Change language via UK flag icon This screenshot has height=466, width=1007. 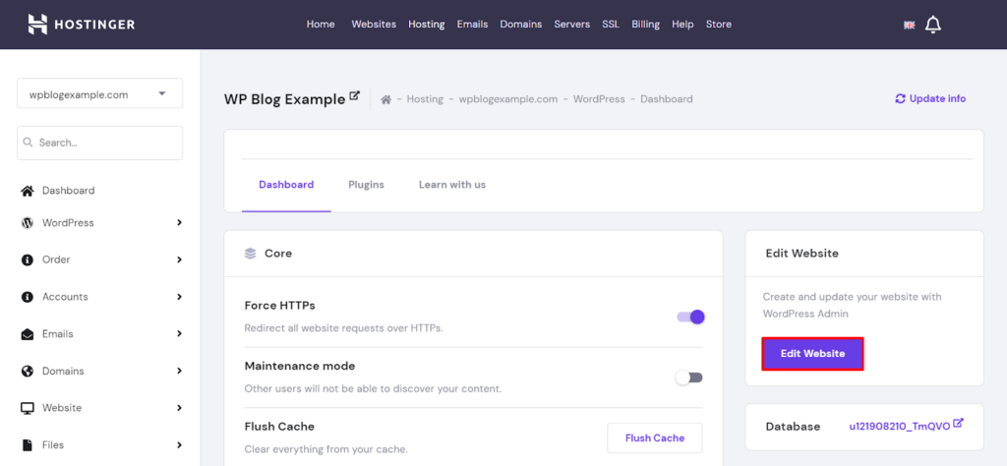(909, 25)
